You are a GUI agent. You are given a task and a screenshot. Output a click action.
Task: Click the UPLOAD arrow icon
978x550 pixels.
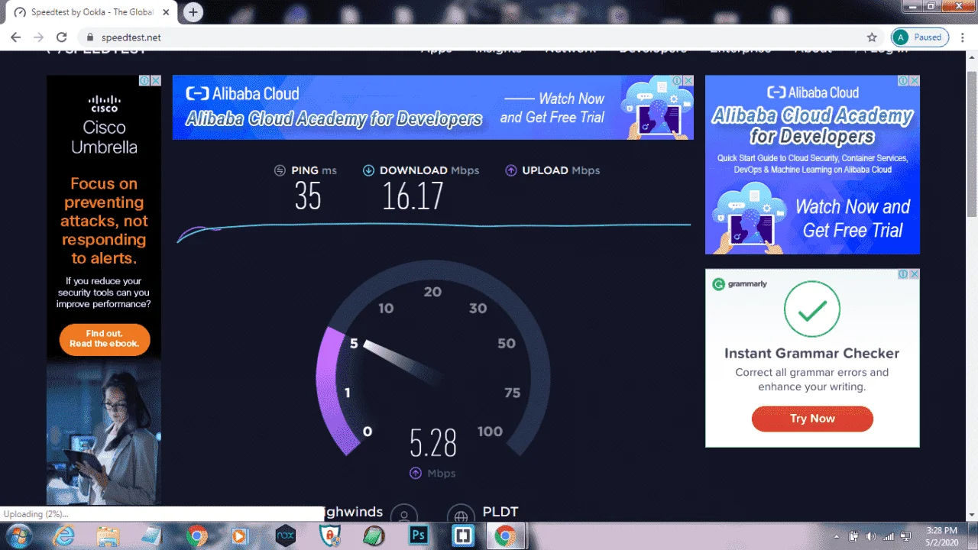511,170
